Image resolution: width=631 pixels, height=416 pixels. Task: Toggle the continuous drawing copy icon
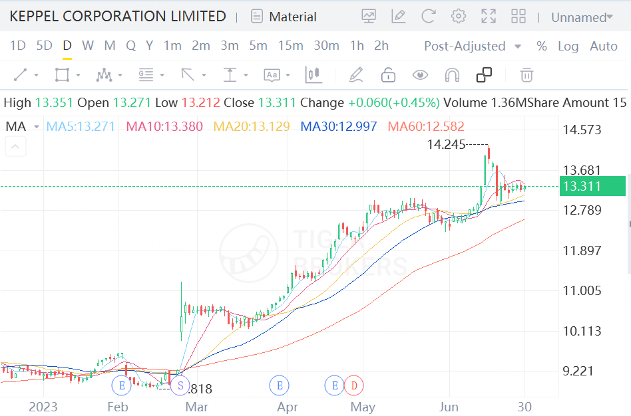pos(484,74)
